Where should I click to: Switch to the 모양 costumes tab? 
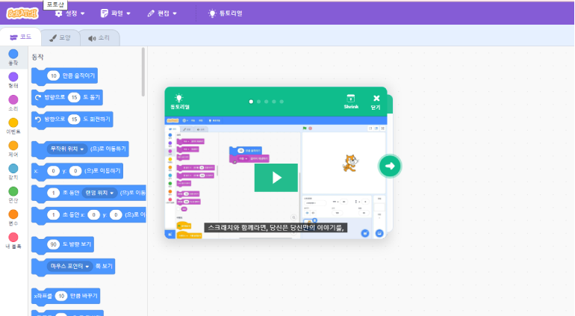point(60,37)
